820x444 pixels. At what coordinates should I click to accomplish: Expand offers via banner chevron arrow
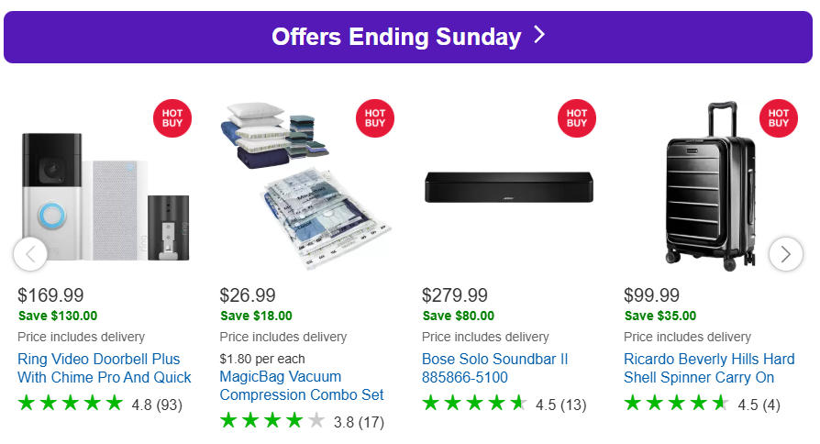539,36
